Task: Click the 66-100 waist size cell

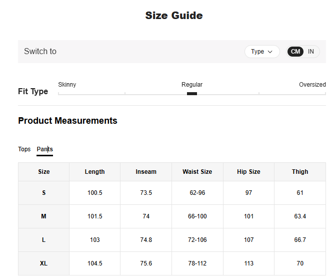Action: 197,216
